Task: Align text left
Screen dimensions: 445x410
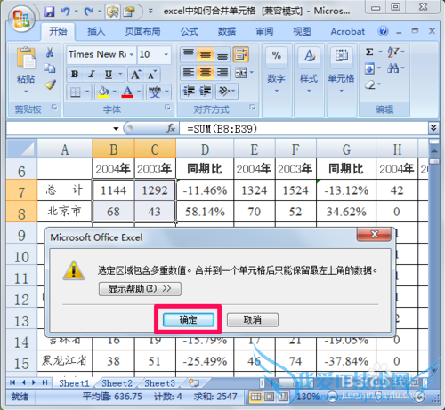Action: (x=188, y=73)
